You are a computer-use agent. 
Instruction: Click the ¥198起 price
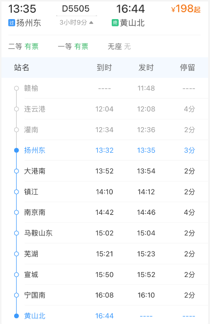186,9
